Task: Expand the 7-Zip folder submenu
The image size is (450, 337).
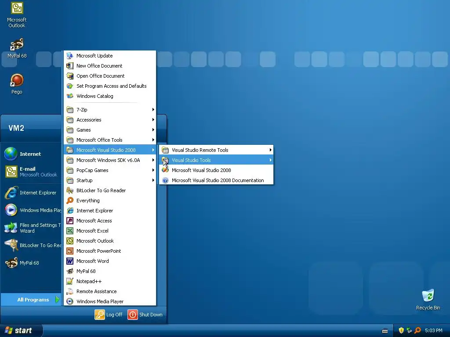Action: 110,109
